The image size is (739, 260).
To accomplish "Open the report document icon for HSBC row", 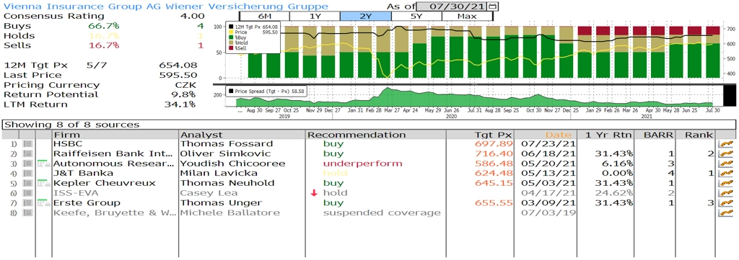I will (28, 144).
